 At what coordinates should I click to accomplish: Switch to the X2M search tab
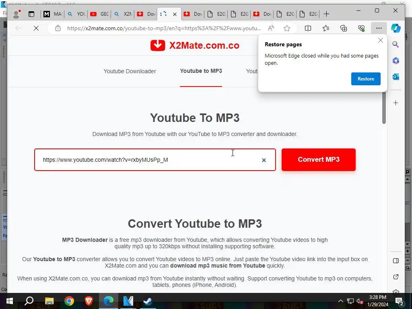point(123,14)
